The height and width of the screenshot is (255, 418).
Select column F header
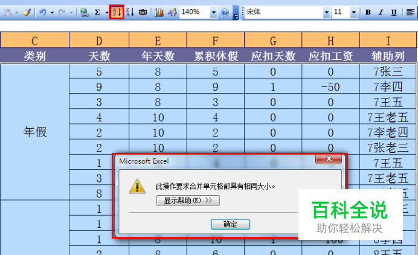point(216,40)
